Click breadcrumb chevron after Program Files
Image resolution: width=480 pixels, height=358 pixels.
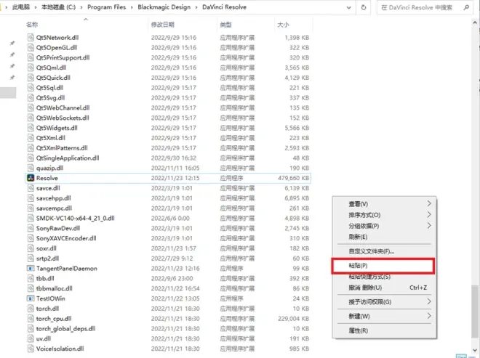[132, 7]
